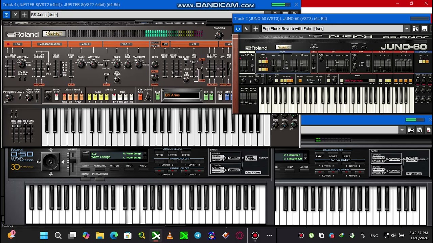433x243 pixels.
Task: Open Microsoft Edge from taskbar
Action: tap(114, 235)
